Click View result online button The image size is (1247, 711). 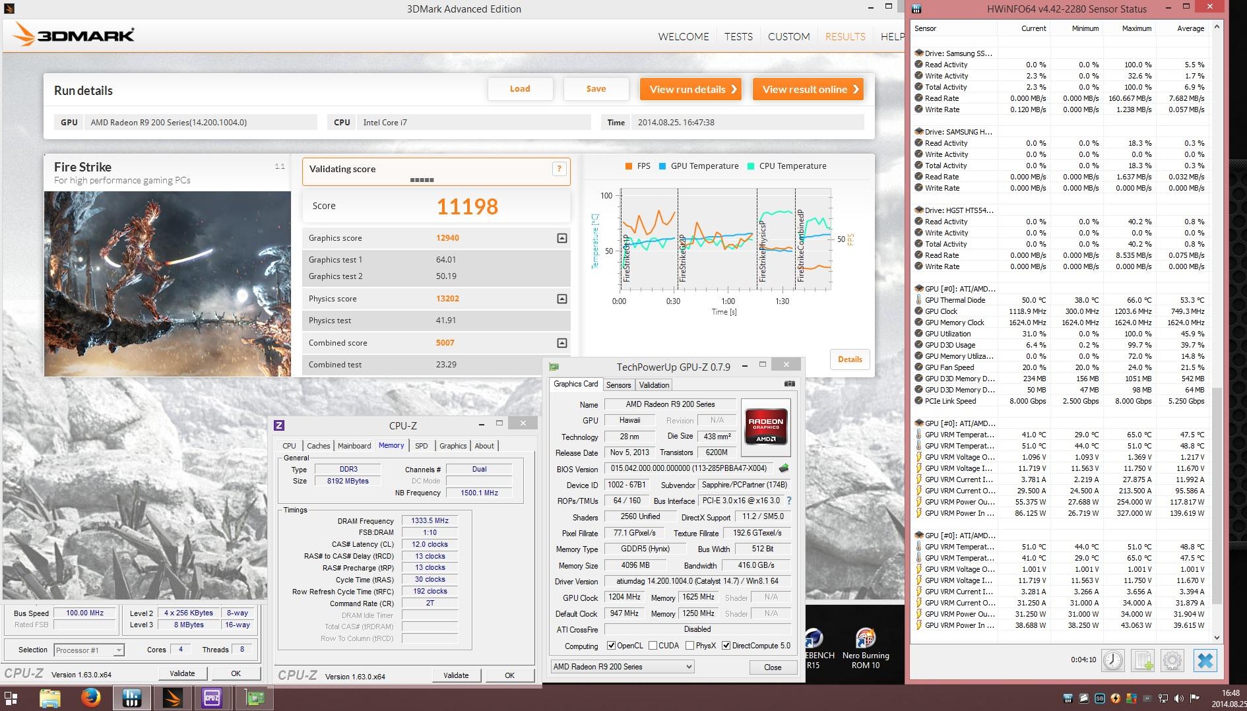coord(808,89)
